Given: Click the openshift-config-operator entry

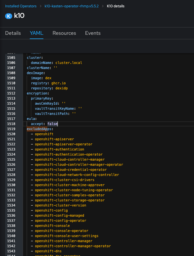Looking at the screenshot, I should click(61, 221).
